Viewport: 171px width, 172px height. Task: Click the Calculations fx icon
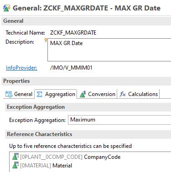(123, 94)
